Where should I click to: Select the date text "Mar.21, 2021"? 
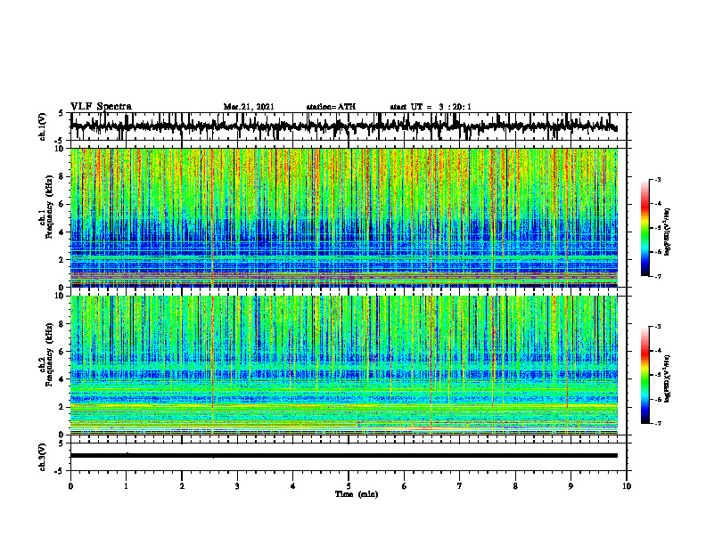(x=249, y=107)
